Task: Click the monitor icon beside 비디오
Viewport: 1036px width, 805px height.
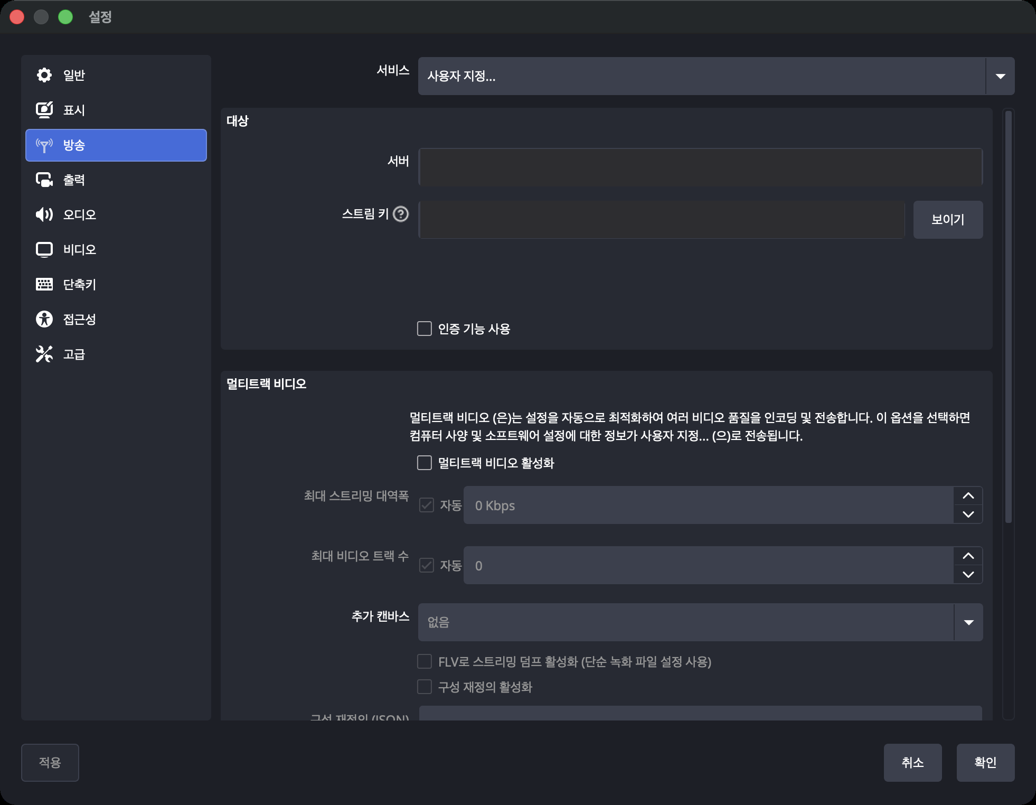Action: point(44,249)
